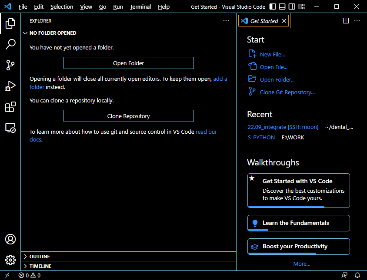Open Learn the Fundamentals walkthrough
The width and height of the screenshot is (367, 280).
(299, 223)
